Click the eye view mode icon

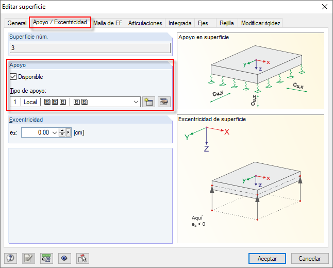pos(64,258)
